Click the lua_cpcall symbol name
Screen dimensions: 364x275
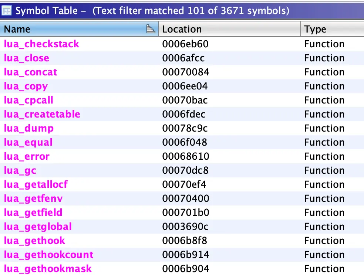[28, 100]
